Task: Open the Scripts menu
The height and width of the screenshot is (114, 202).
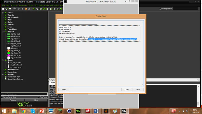Action: tap(31, 5)
